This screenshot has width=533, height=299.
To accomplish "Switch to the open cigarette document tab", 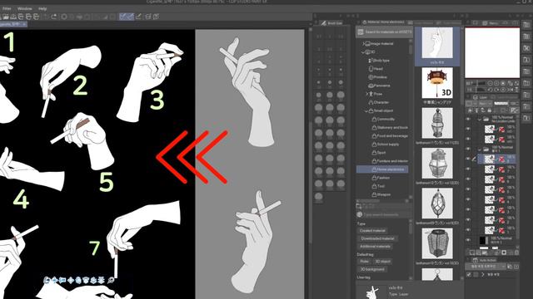I will click(13, 24).
